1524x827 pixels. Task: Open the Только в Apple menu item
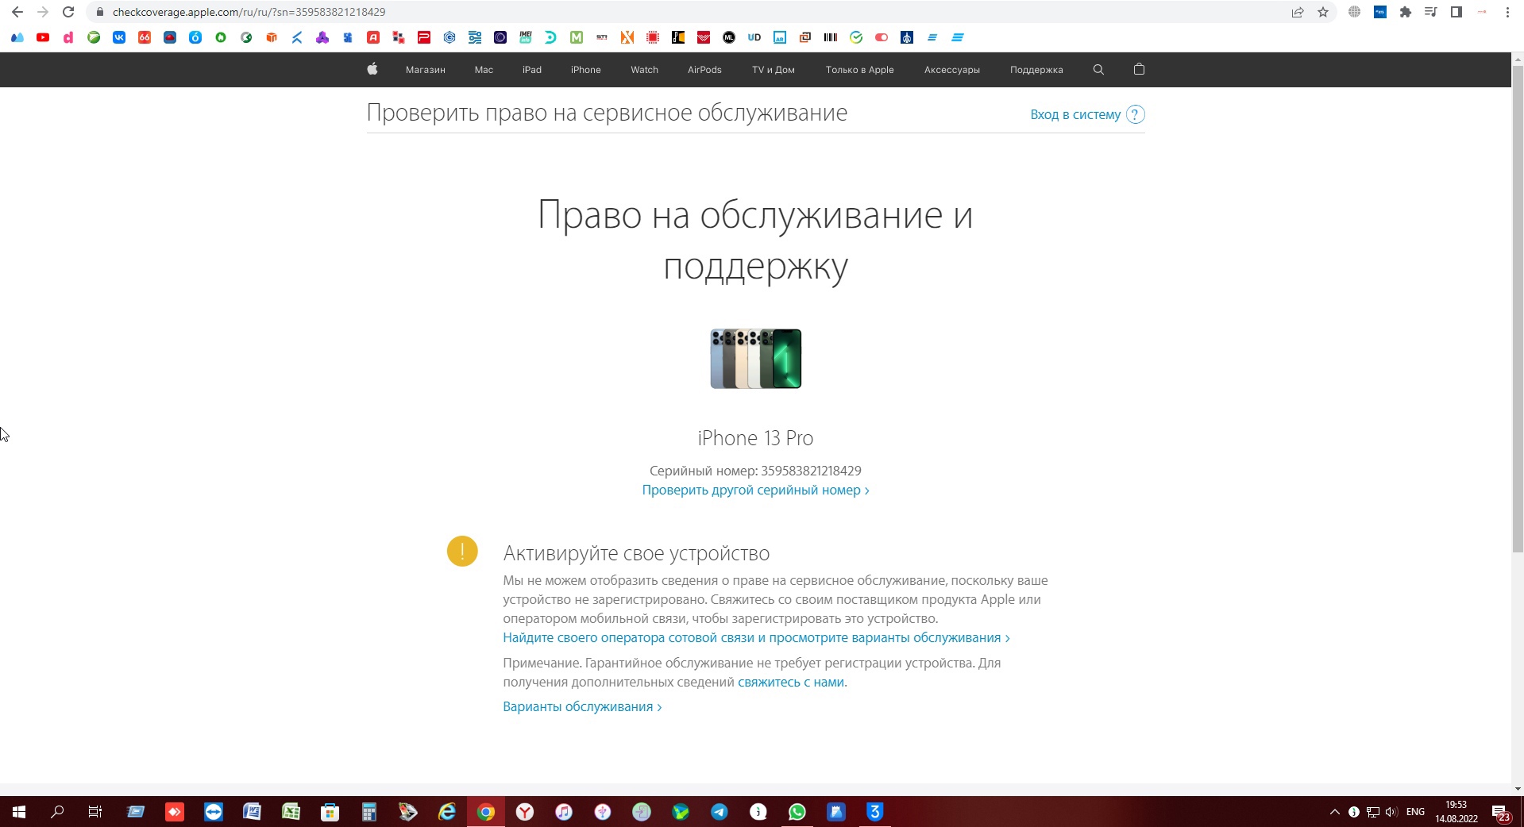(x=859, y=70)
